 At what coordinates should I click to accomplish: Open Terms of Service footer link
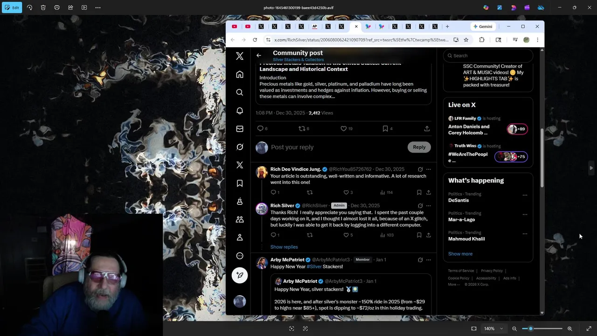click(461, 271)
